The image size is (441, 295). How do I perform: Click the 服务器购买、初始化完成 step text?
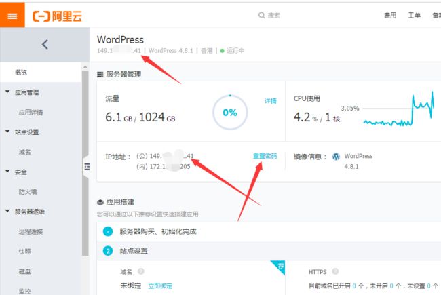click(x=158, y=231)
